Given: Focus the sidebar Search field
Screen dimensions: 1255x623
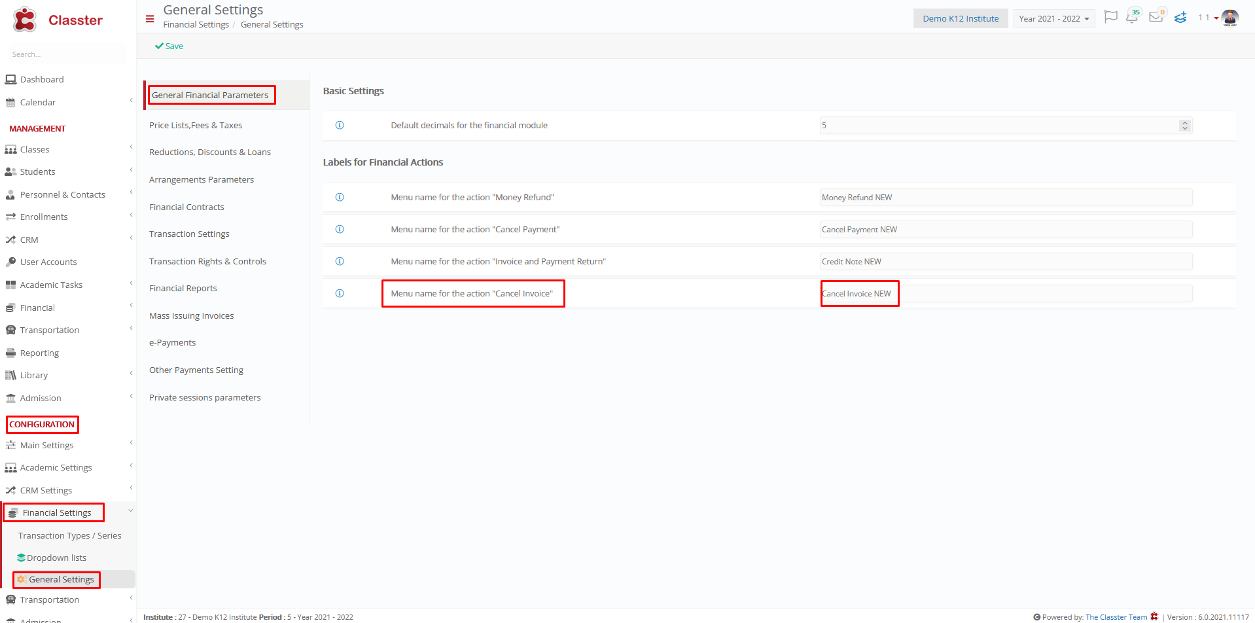Looking at the screenshot, I should coord(65,54).
